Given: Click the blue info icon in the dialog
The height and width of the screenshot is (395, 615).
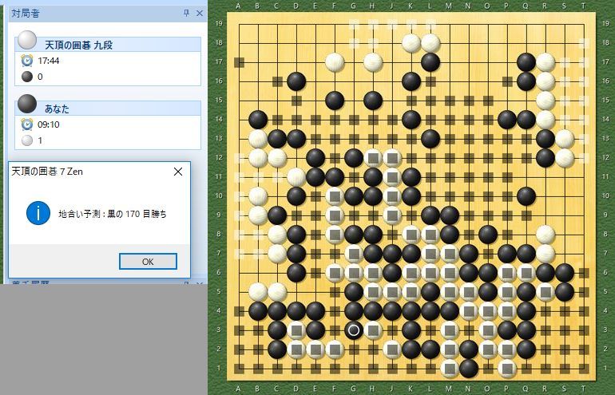Looking at the screenshot, I should click(38, 213).
